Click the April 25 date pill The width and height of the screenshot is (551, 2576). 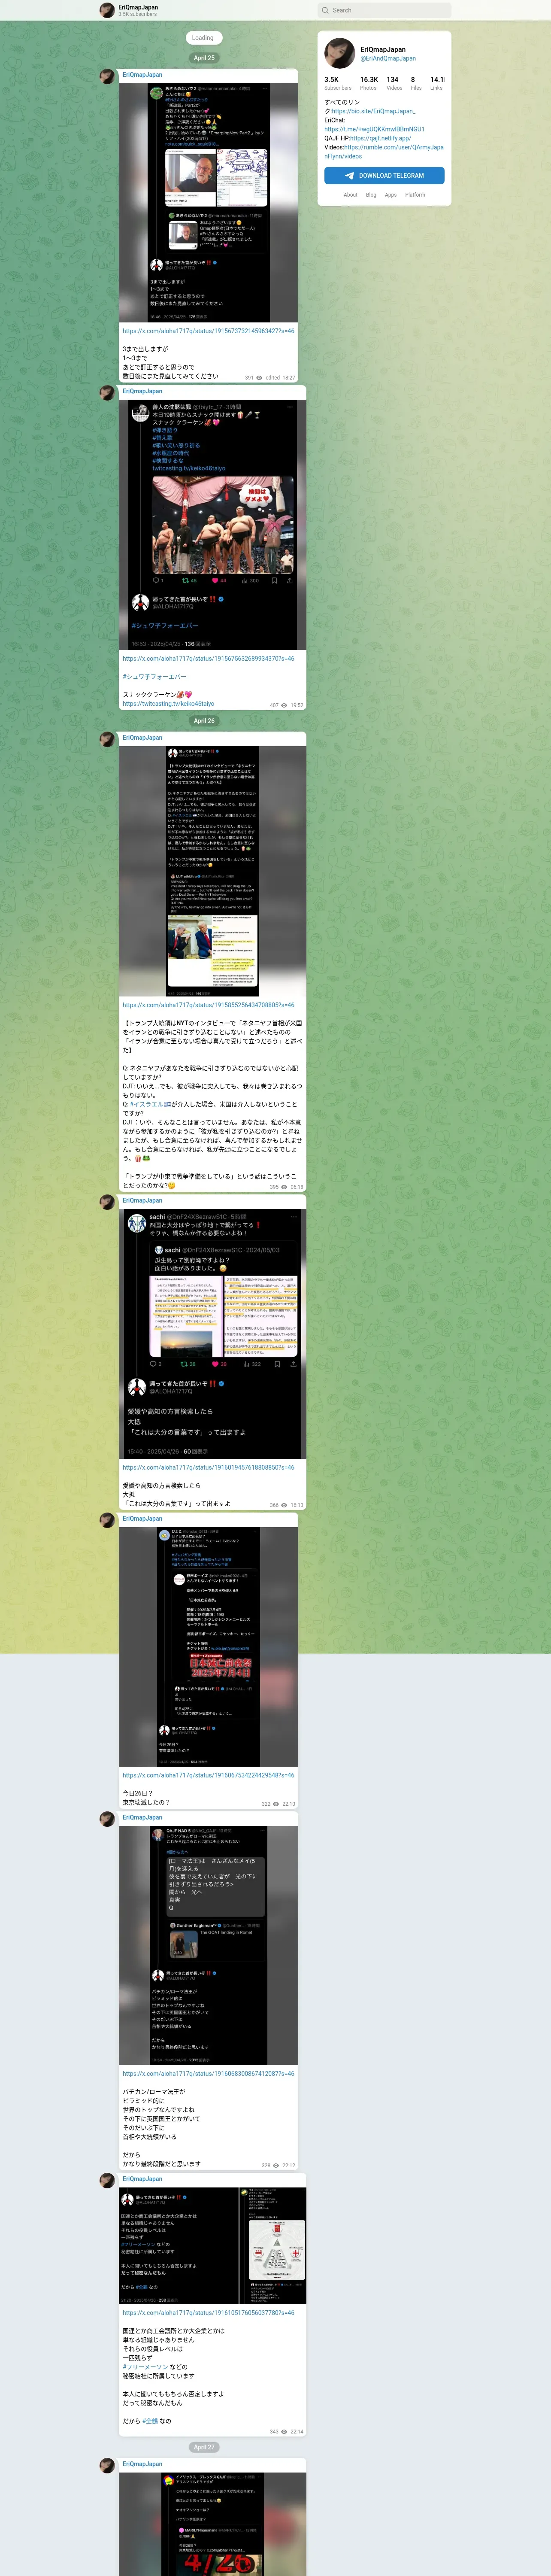pyautogui.click(x=204, y=58)
